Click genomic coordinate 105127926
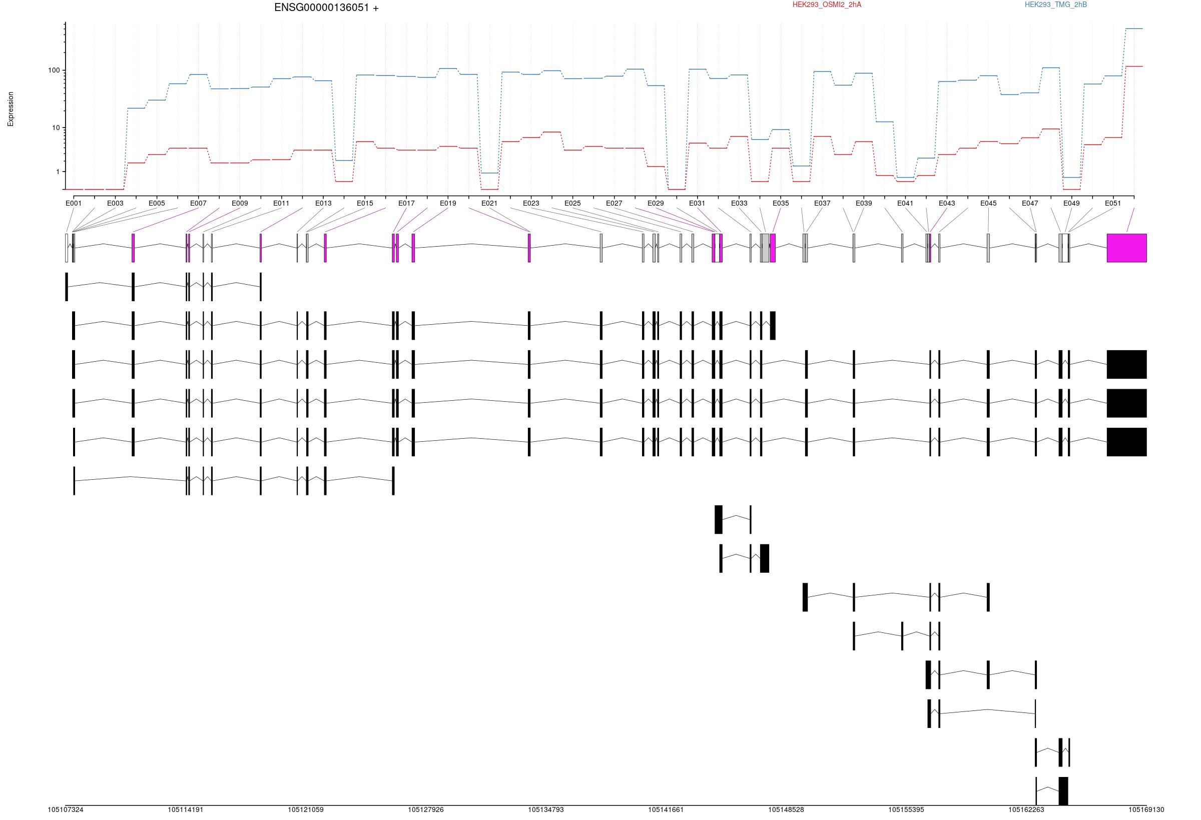This screenshot has height=820, width=1201. (426, 809)
